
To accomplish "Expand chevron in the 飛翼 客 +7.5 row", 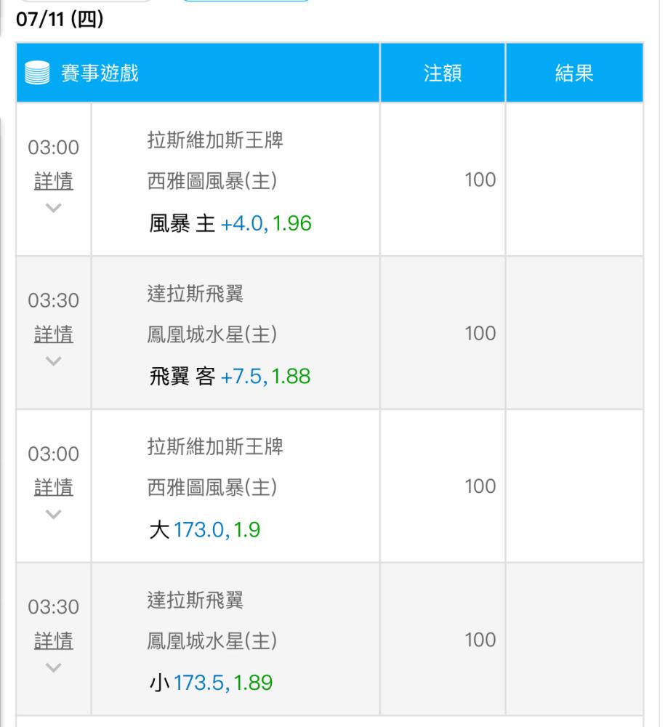I will pyautogui.click(x=53, y=361).
